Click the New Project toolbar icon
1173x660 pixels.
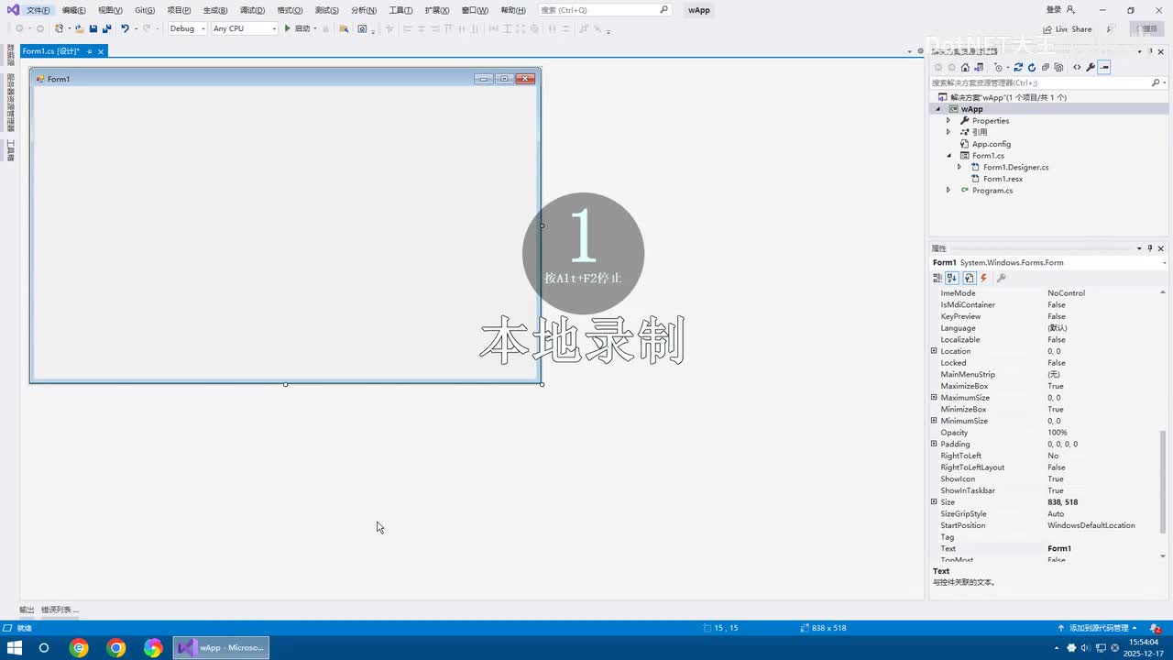pyautogui.click(x=59, y=28)
